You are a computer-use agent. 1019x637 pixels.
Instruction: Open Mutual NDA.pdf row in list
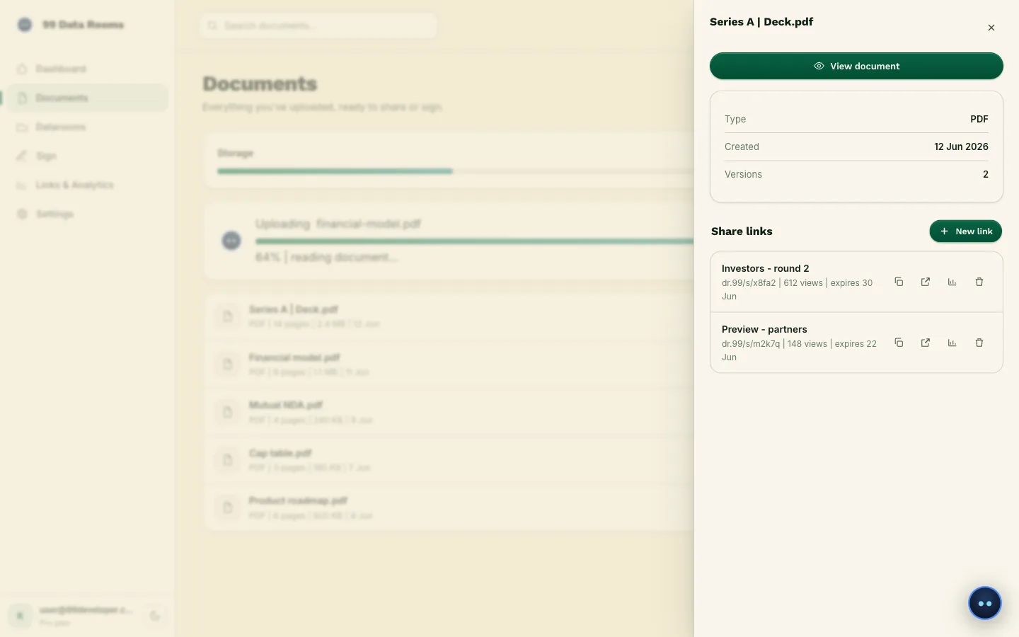tap(449, 412)
